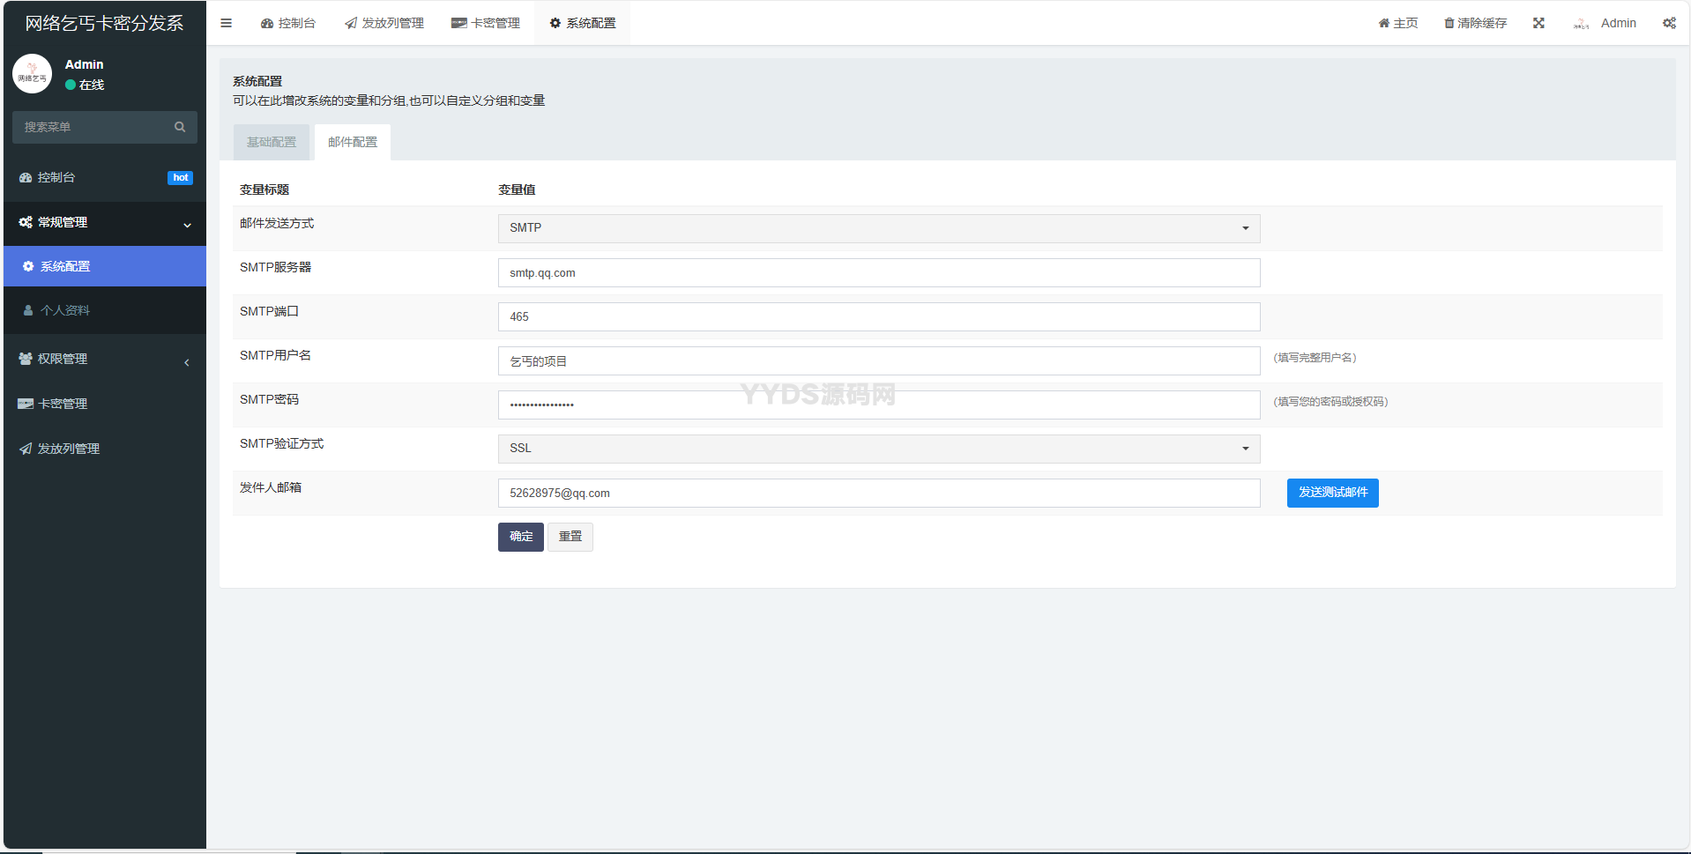Screen dimensions: 1691x854
Task: Click the 确定 submit button
Action: (520, 537)
